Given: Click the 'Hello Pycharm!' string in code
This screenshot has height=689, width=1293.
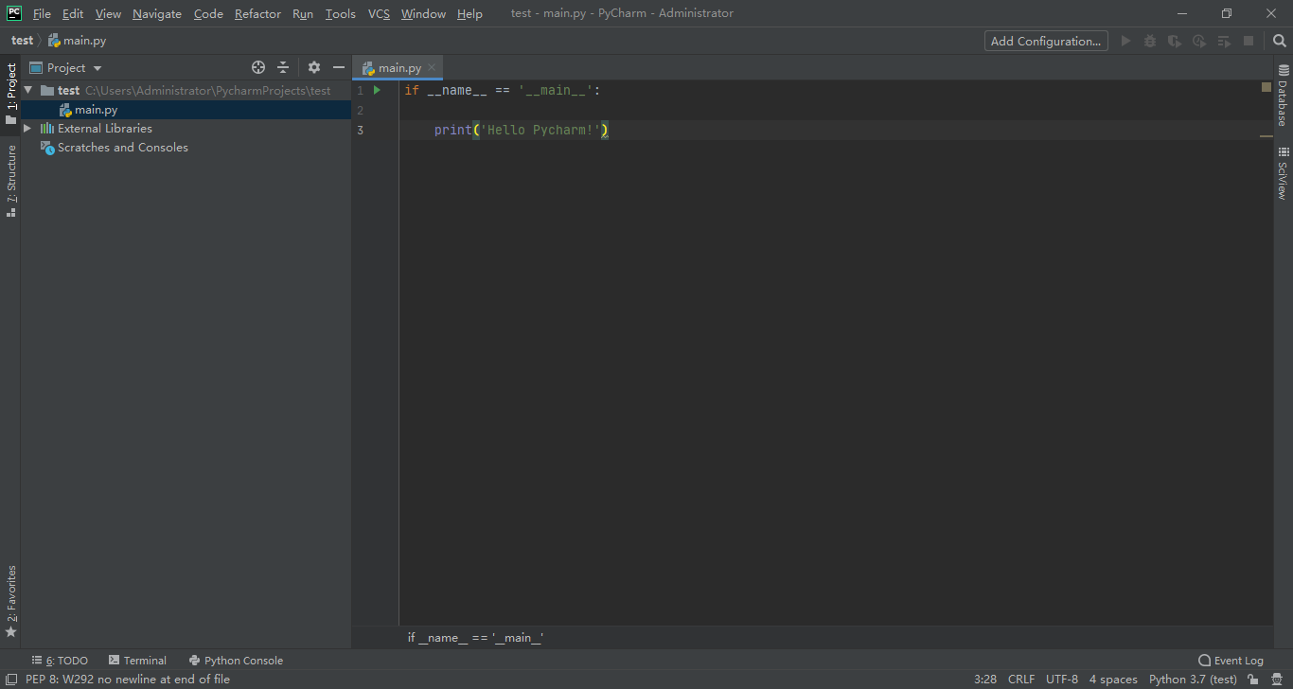Looking at the screenshot, I should (x=540, y=130).
